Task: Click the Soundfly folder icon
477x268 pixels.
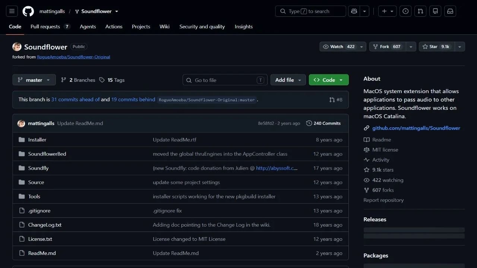Action: [22, 168]
